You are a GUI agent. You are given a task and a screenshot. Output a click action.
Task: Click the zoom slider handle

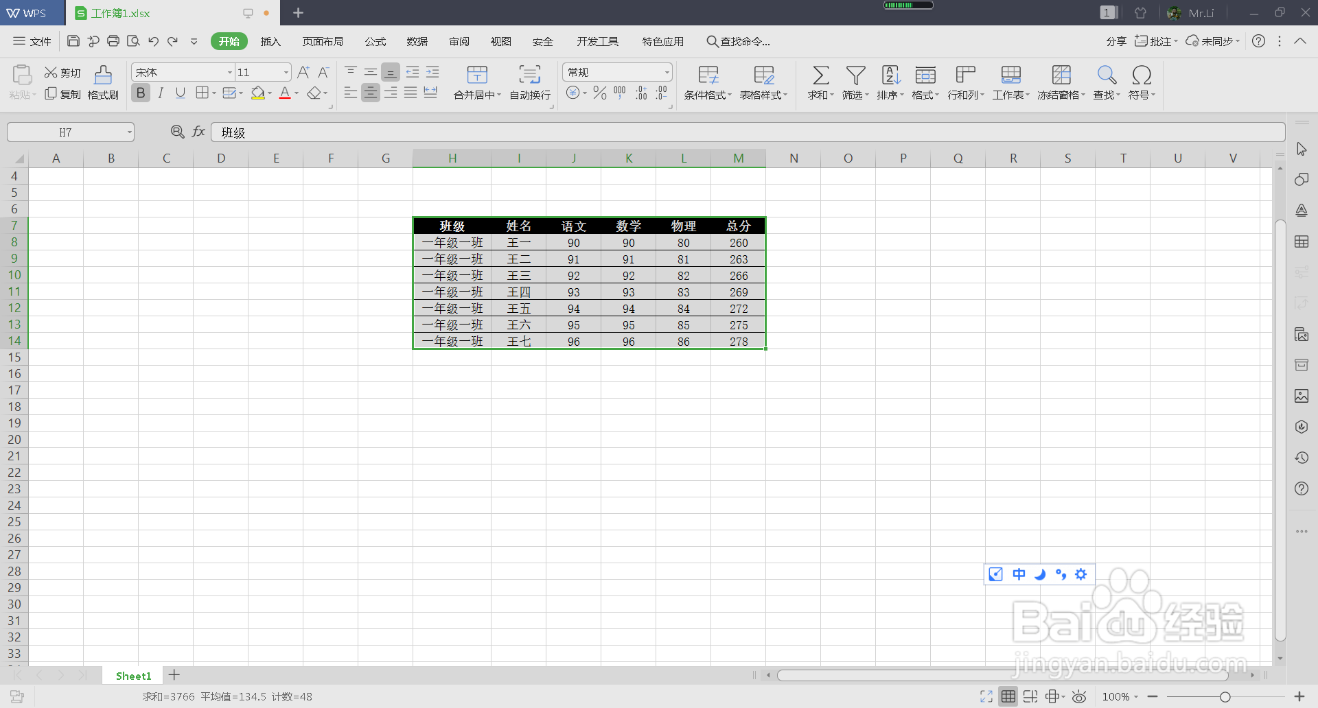(1225, 696)
